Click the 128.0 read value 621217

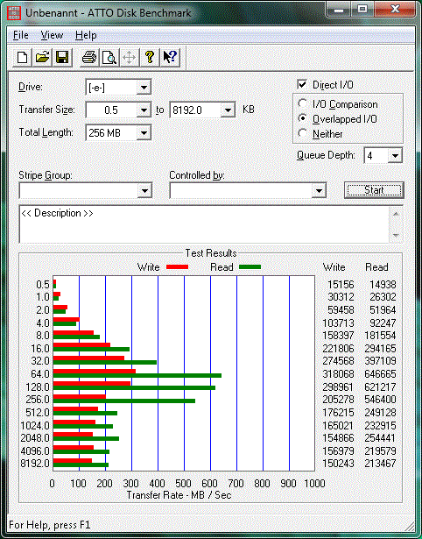pos(381,387)
